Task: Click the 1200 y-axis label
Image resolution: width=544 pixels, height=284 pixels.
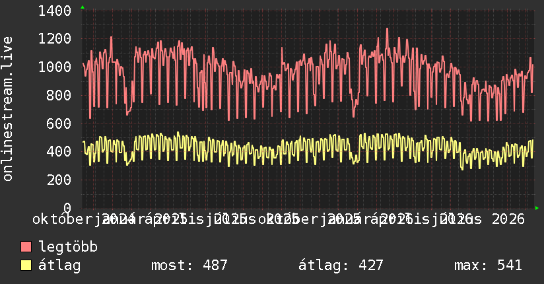Action: pyautogui.click(x=55, y=38)
